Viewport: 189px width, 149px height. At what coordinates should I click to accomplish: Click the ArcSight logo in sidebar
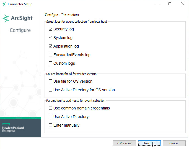[x=18, y=19]
